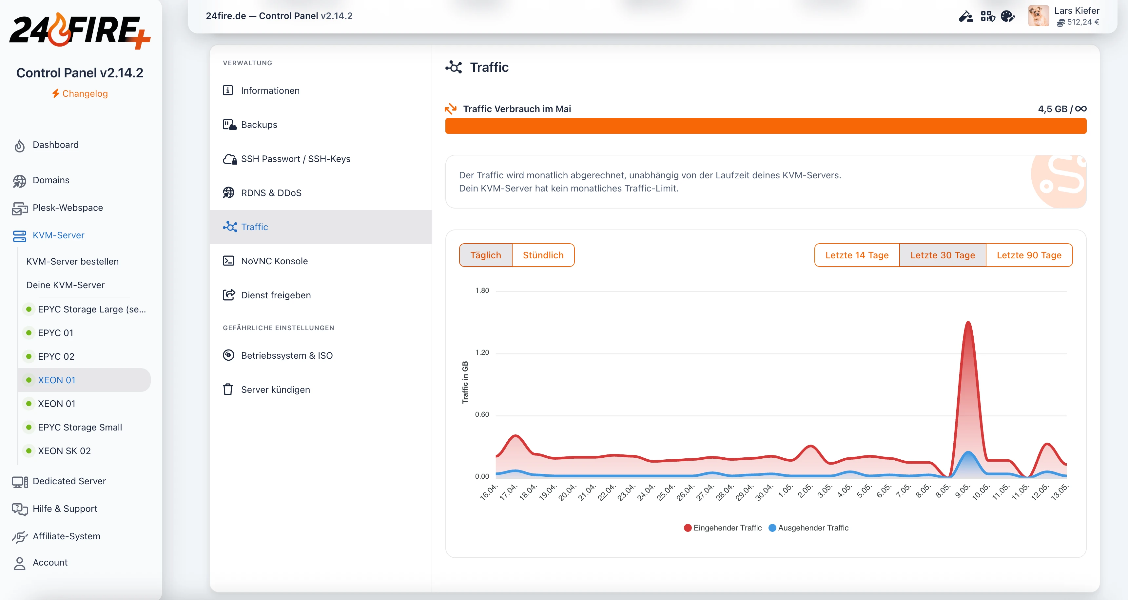
Task: Click the Traffic network icon in menu
Action: click(230, 227)
